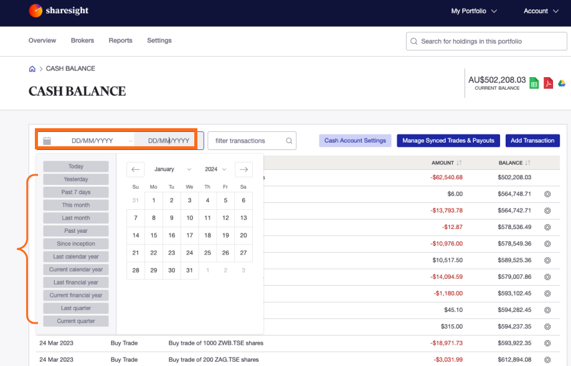This screenshot has height=366, width=571.
Task: Click the home breadcrumb icon
Action: coord(32,68)
